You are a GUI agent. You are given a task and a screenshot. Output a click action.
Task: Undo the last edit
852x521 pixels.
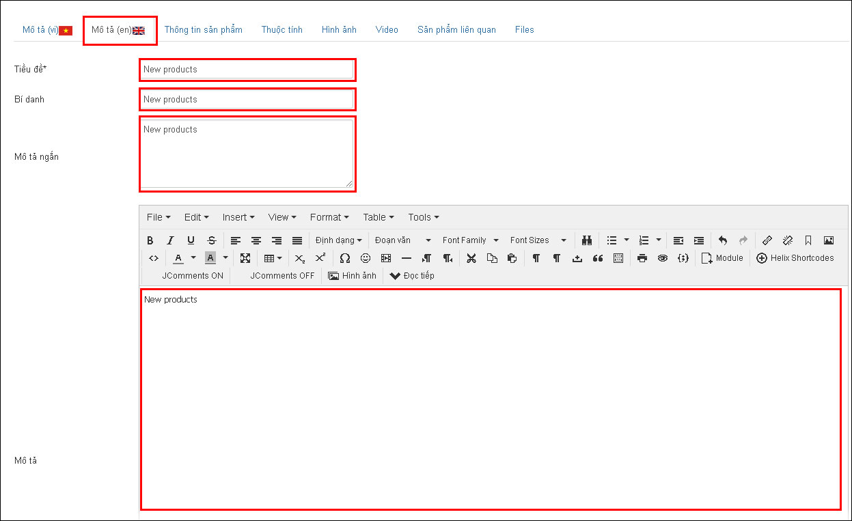click(723, 240)
